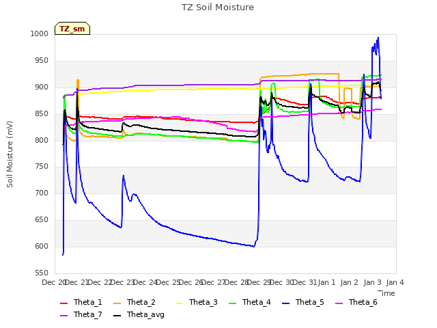Click the Theta_1 red legend swatch
437x328 pixels.
point(64,303)
